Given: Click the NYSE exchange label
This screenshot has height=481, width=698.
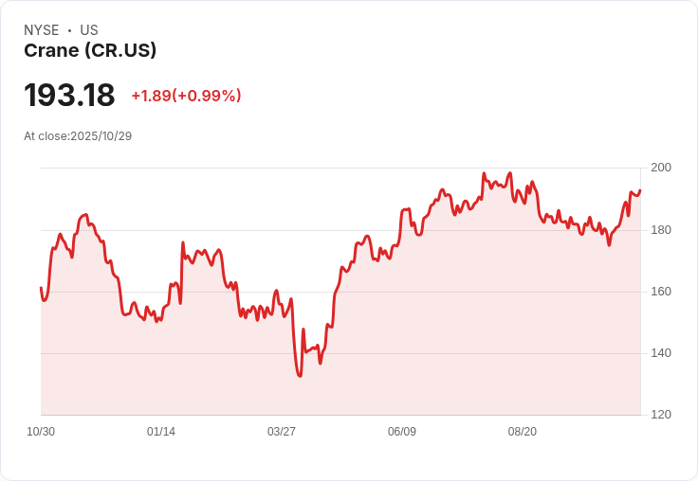Looking at the screenshot, I should pyautogui.click(x=42, y=30).
